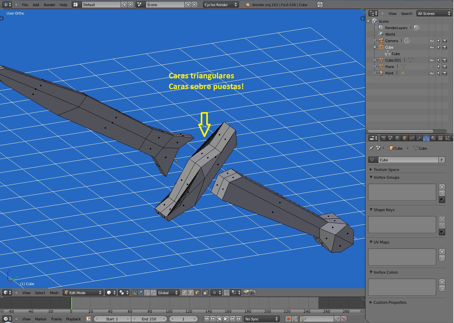
Task: Click the jump to last frame button
Action: pos(239,319)
